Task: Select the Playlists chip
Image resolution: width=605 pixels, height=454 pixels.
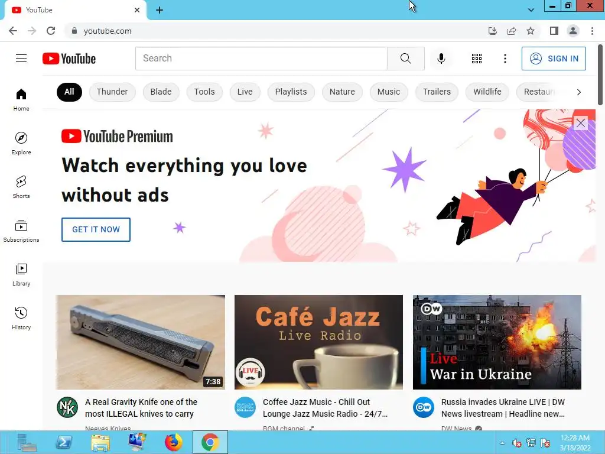Action: click(291, 92)
